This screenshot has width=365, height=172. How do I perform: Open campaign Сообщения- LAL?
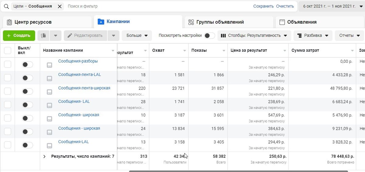click(74, 101)
